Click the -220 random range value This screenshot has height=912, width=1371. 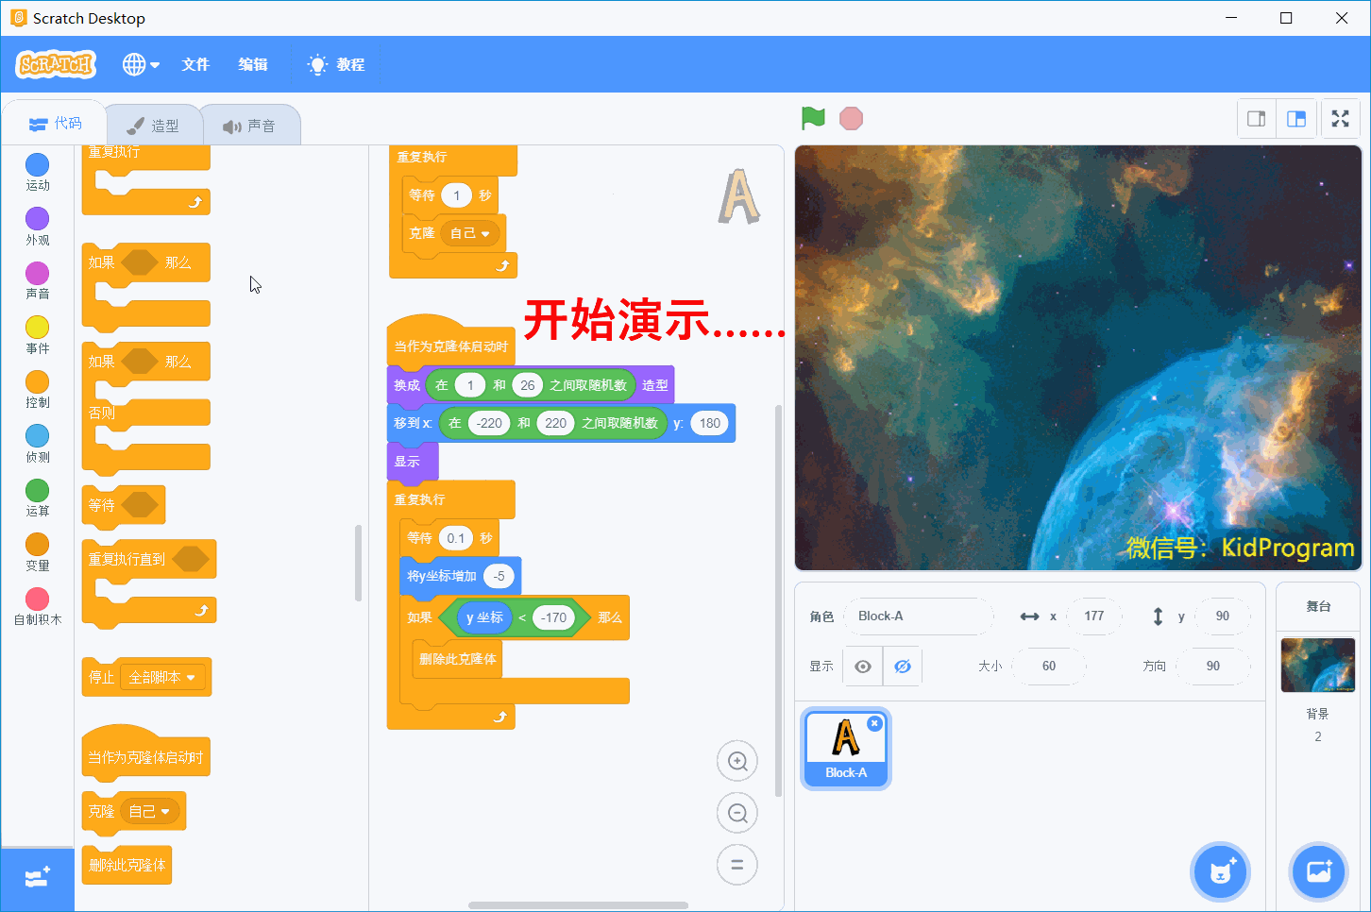point(489,423)
